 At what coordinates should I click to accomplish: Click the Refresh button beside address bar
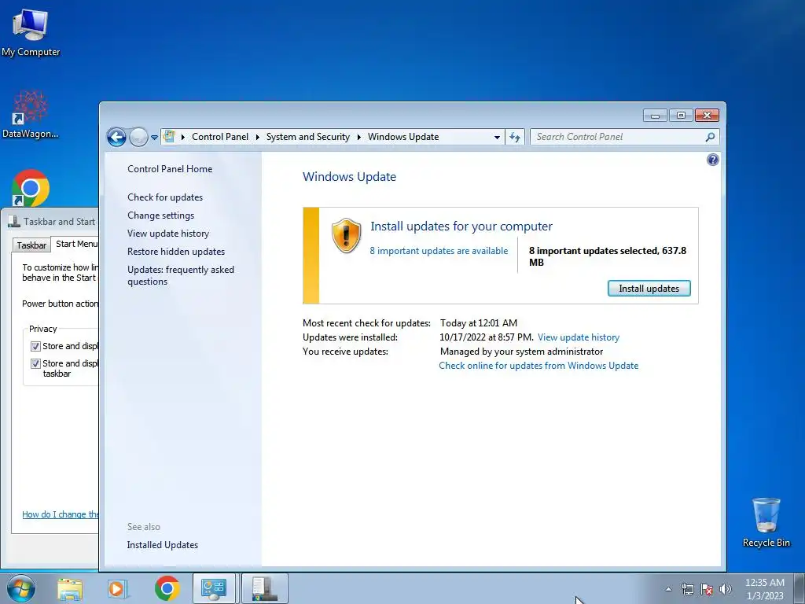[515, 137]
